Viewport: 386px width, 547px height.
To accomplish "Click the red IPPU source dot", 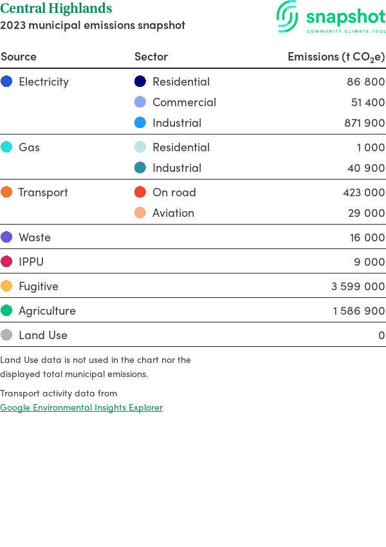I will [x=6, y=262].
